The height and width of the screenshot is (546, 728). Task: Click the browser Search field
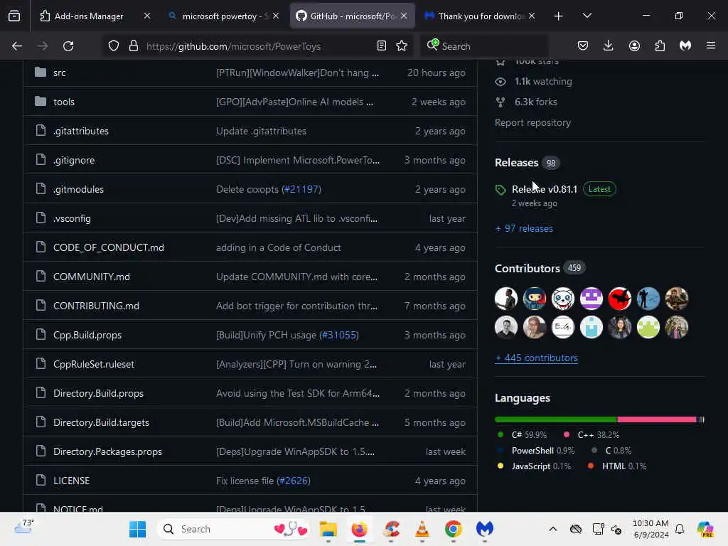click(x=485, y=46)
